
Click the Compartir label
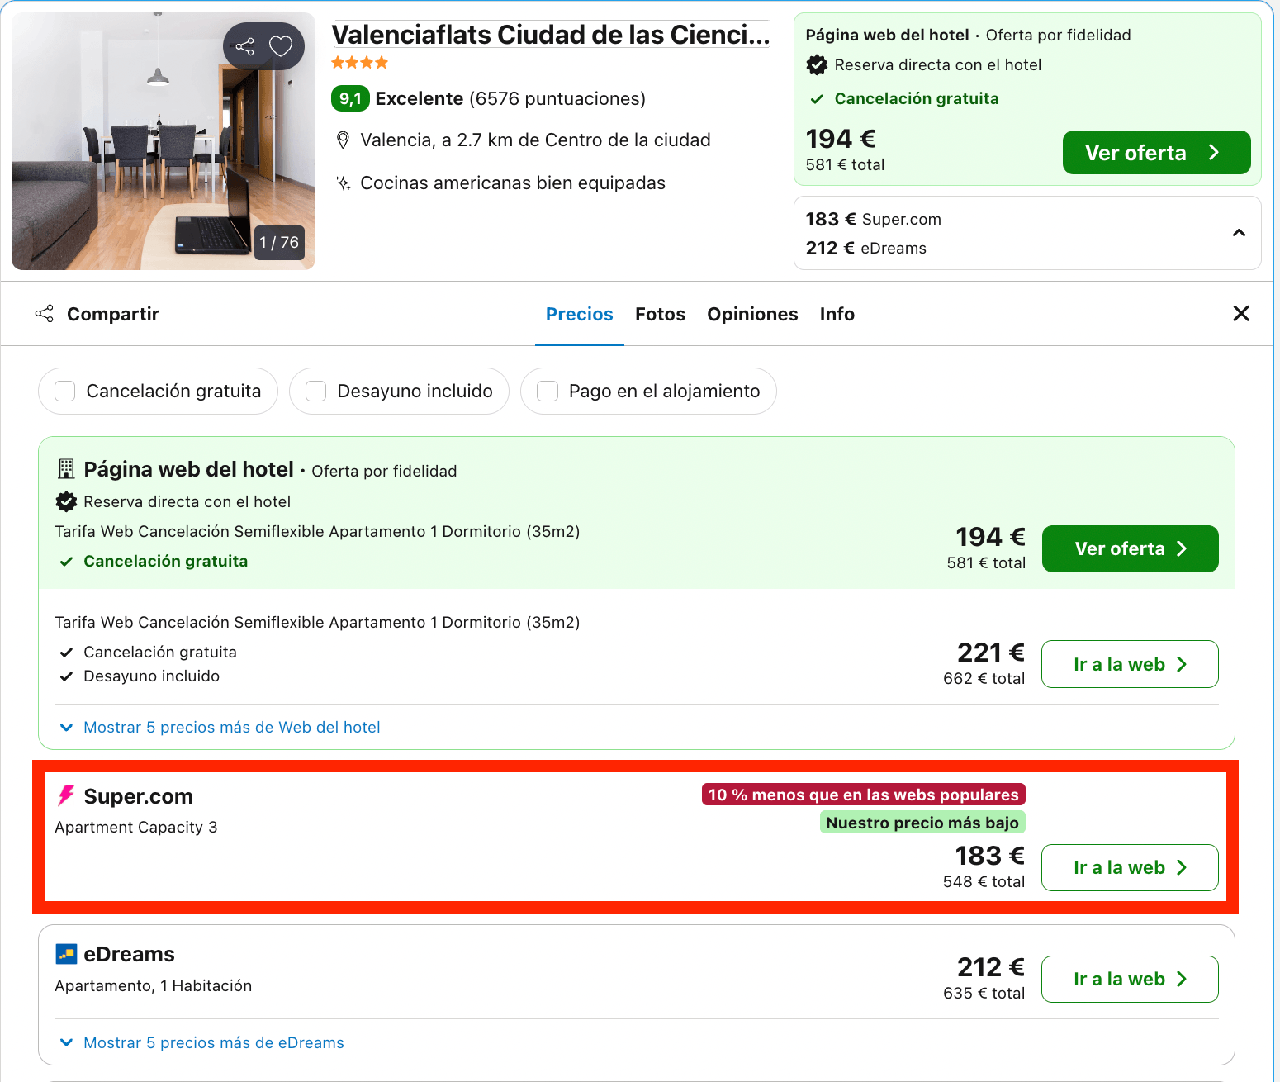[x=113, y=314]
